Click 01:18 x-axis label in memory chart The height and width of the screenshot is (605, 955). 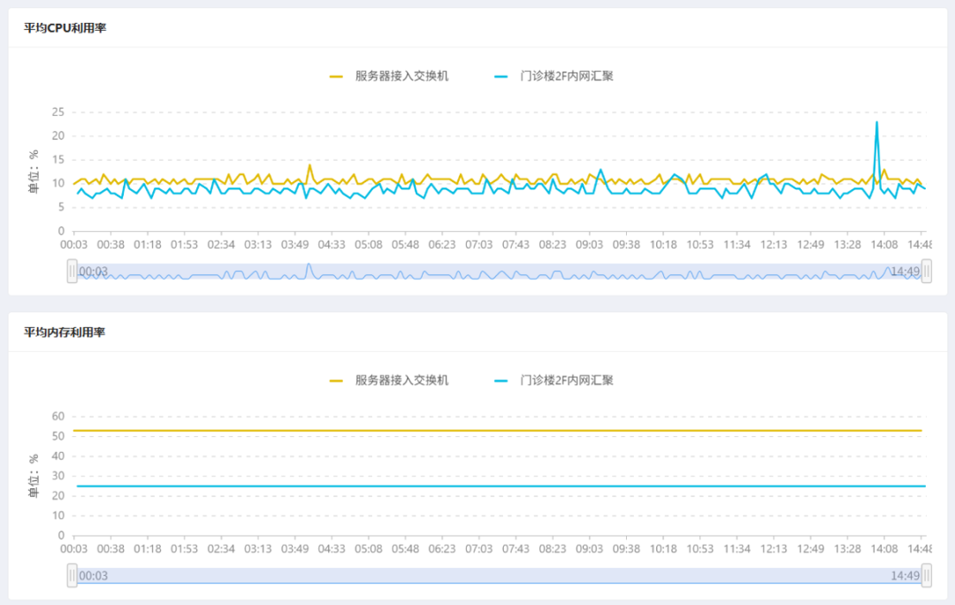[x=148, y=548]
